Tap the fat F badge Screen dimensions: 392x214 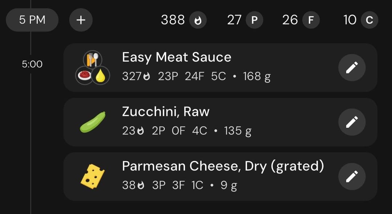tap(311, 20)
